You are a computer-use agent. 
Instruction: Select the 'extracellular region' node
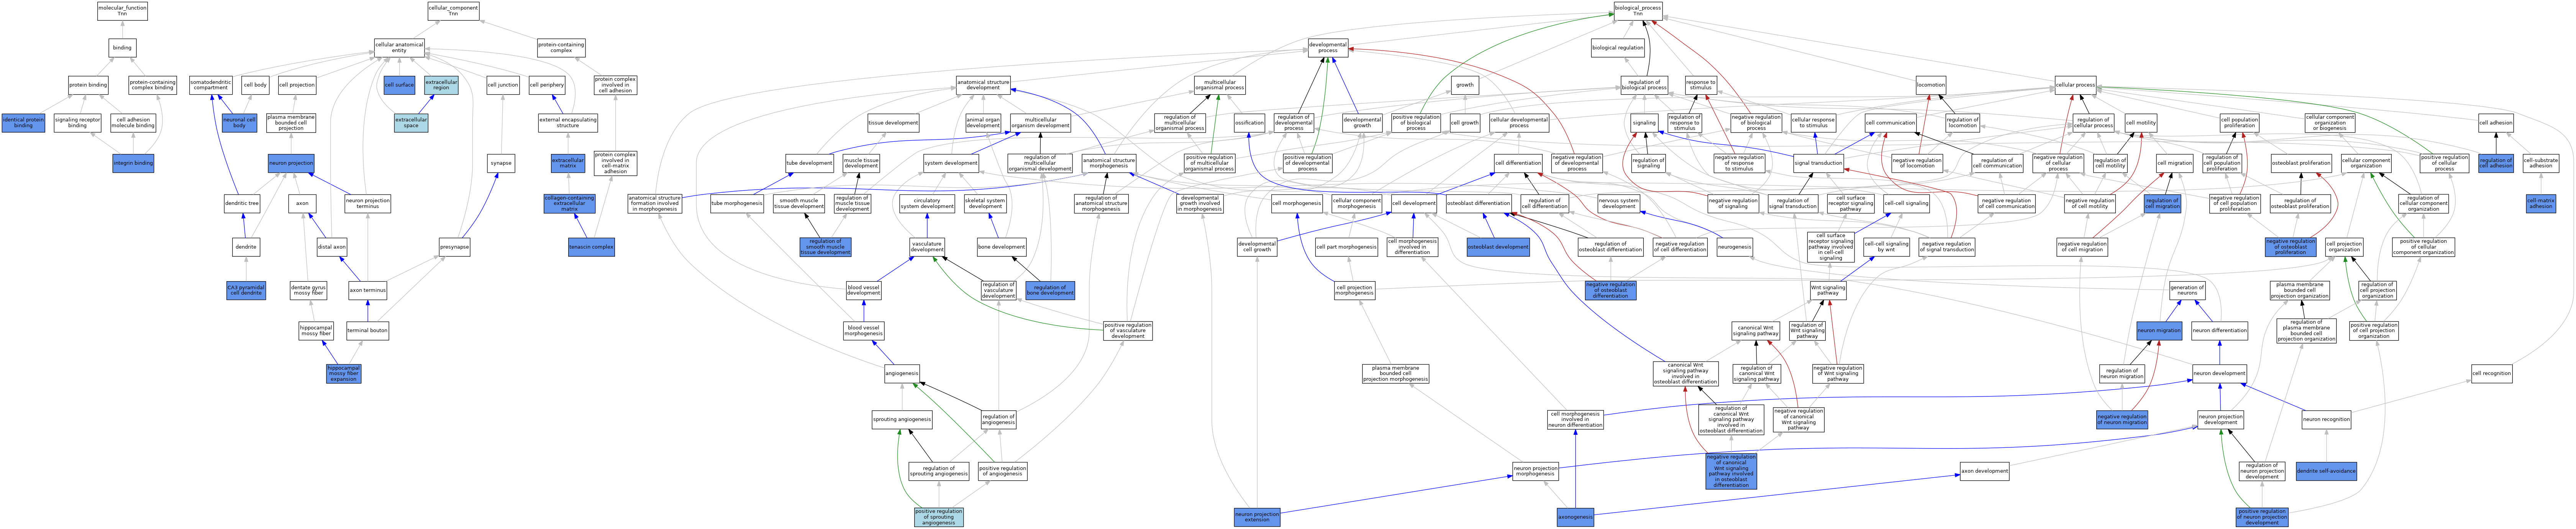click(x=441, y=85)
